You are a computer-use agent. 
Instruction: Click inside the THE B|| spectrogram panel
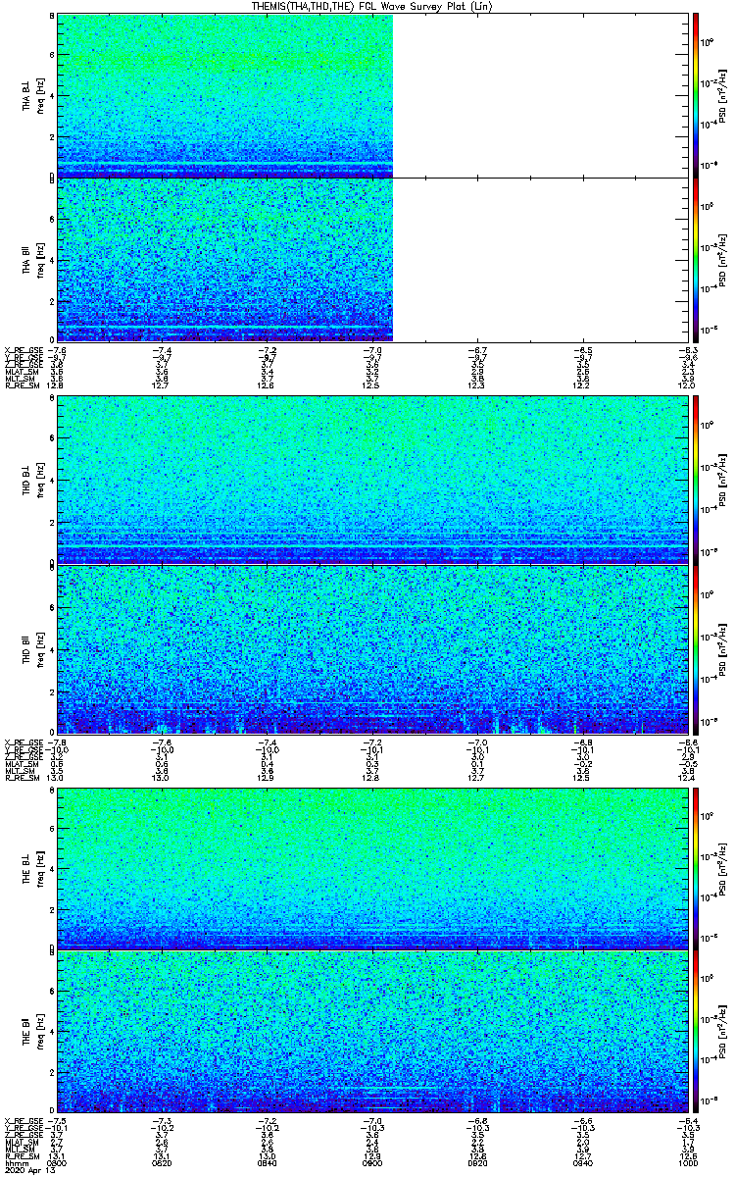click(371, 1032)
